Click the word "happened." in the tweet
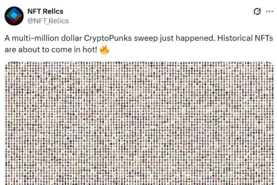 coord(184,37)
